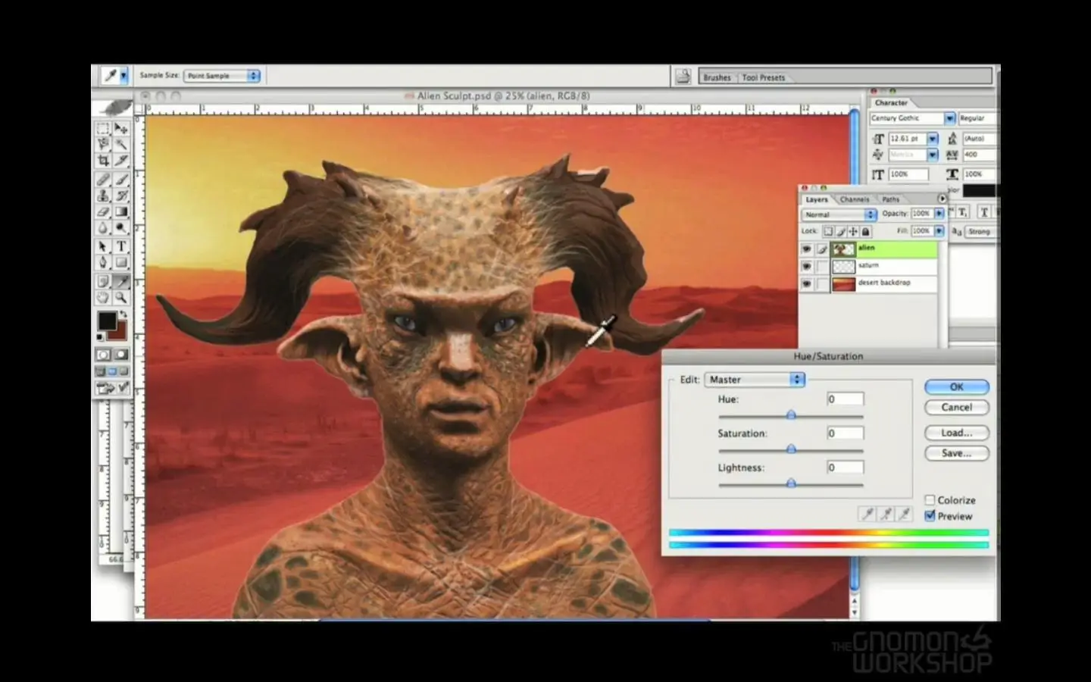Toggle Lock position

pos(852,231)
